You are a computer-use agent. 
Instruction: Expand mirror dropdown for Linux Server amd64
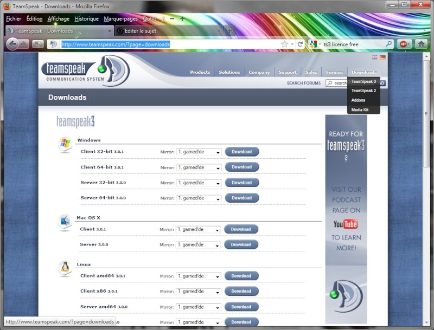(199, 307)
